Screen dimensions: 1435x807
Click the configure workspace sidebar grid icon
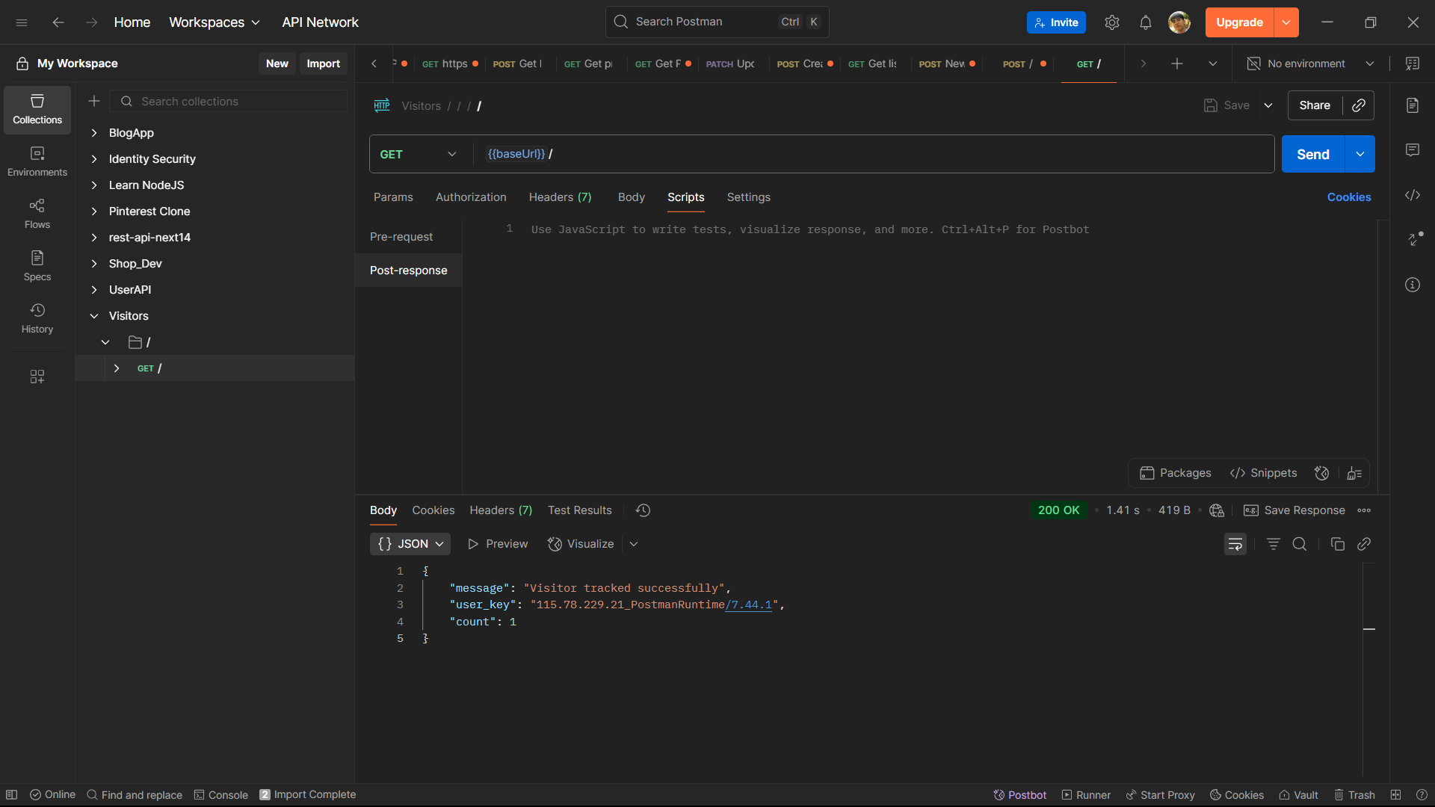tap(37, 377)
